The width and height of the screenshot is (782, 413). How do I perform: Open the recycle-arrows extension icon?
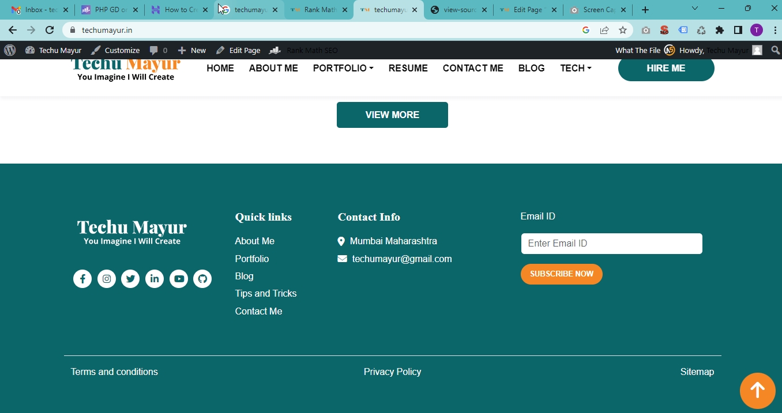701,30
